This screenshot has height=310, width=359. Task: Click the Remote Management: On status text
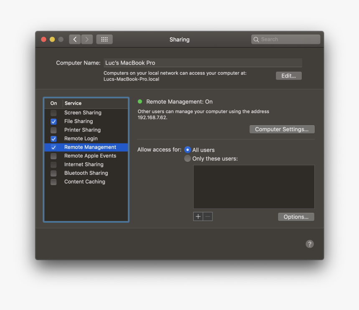point(179,102)
